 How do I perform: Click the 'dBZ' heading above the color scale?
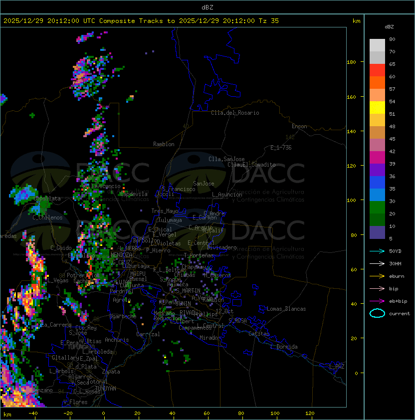coord(389,27)
